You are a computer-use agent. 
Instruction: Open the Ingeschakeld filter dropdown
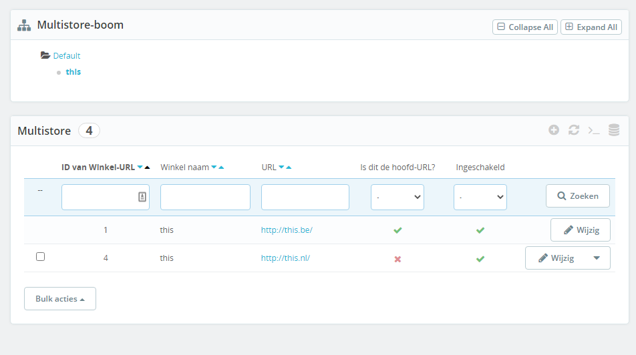click(x=480, y=197)
